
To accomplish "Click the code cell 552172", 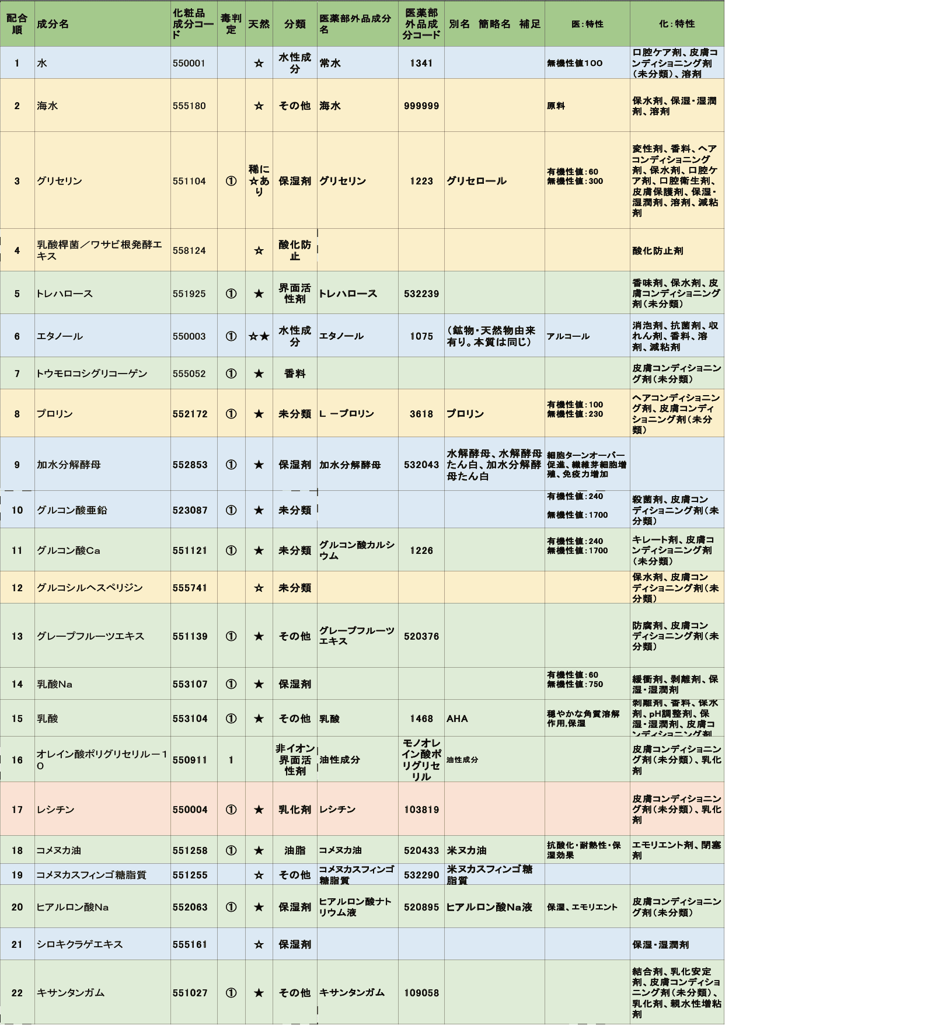I will (194, 413).
